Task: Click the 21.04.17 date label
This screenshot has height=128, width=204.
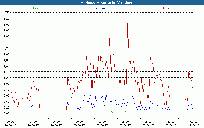Action: pos(194,125)
